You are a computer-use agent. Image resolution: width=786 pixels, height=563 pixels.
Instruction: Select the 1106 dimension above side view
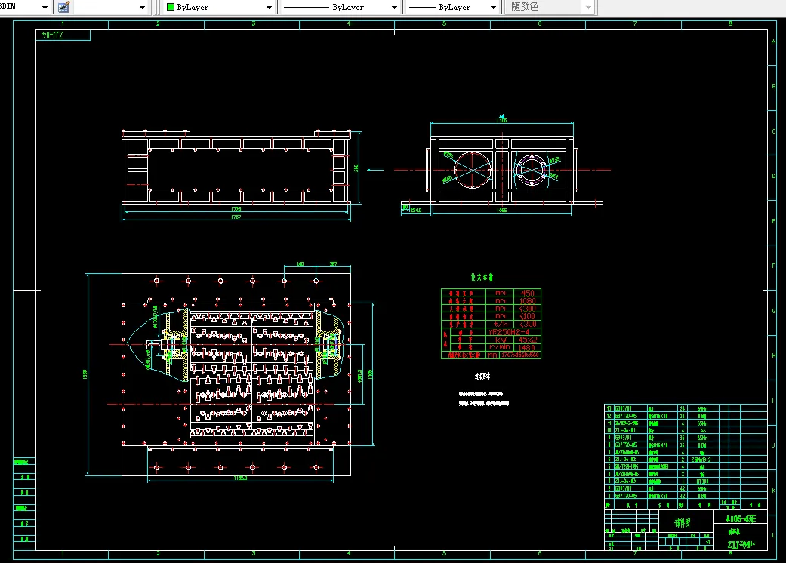pyautogui.click(x=502, y=120)
